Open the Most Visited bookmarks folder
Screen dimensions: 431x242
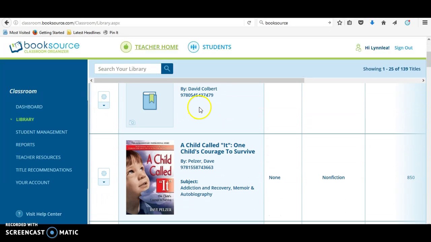tap(16, 33)
